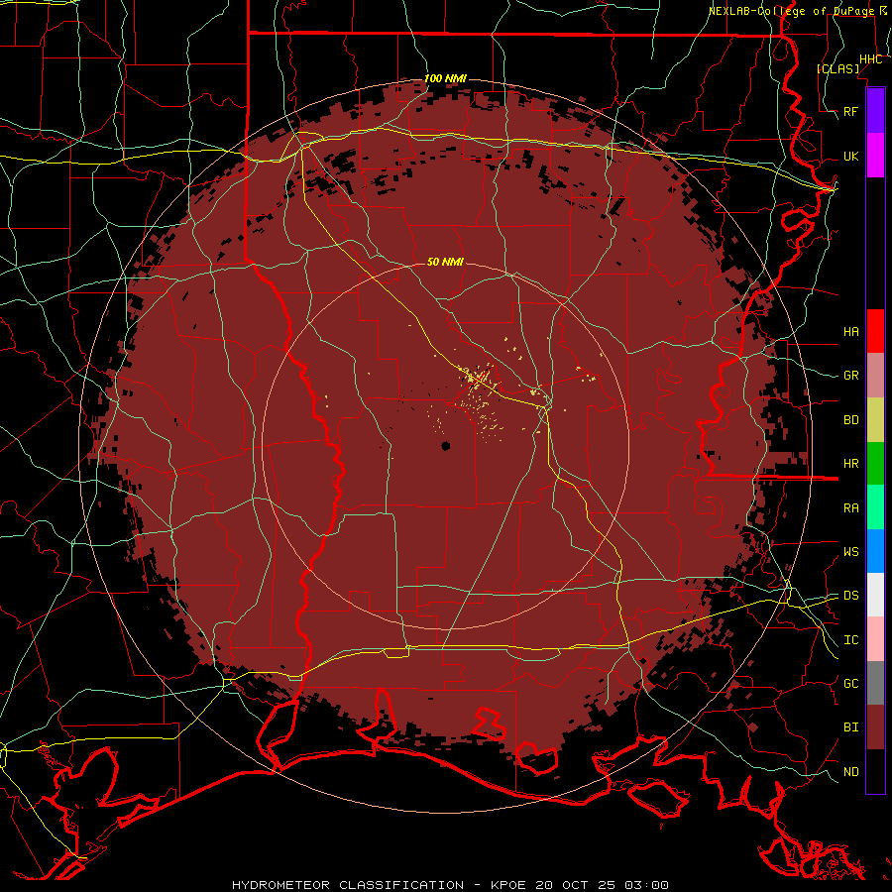Click the bright red HA legend swatch
892x892 pixels.
click(x=875, y=331)
